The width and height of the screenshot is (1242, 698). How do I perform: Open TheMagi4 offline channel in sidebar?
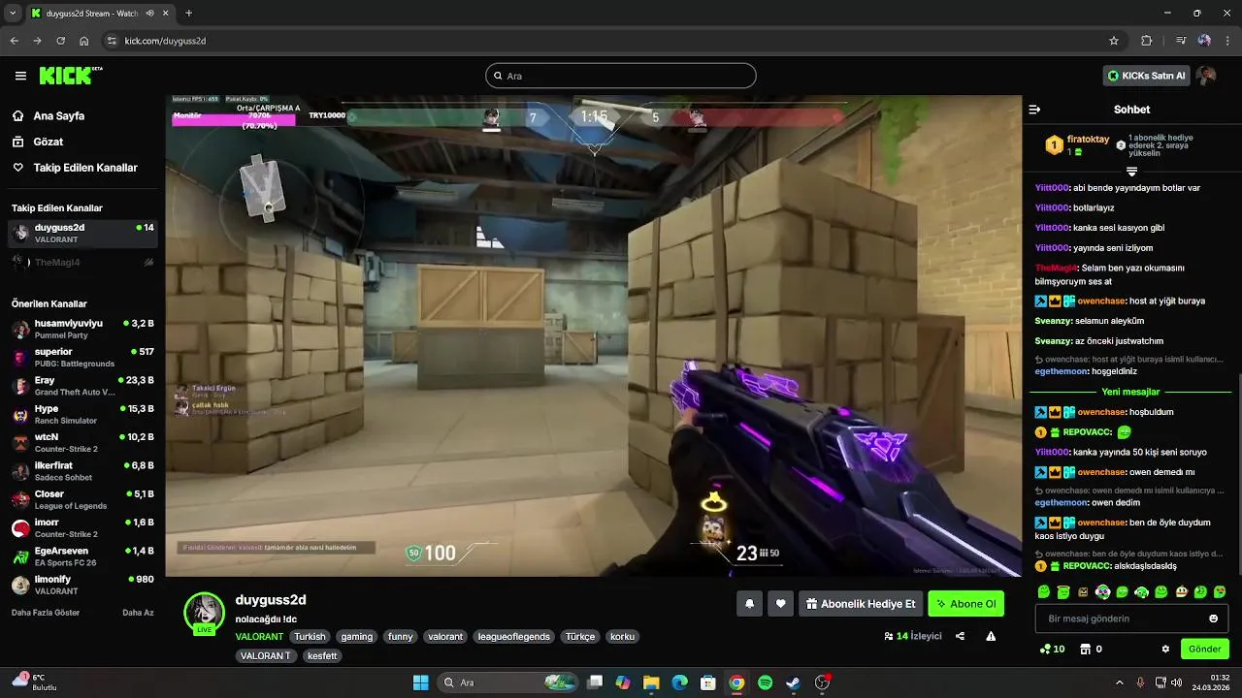click(82, 262)
